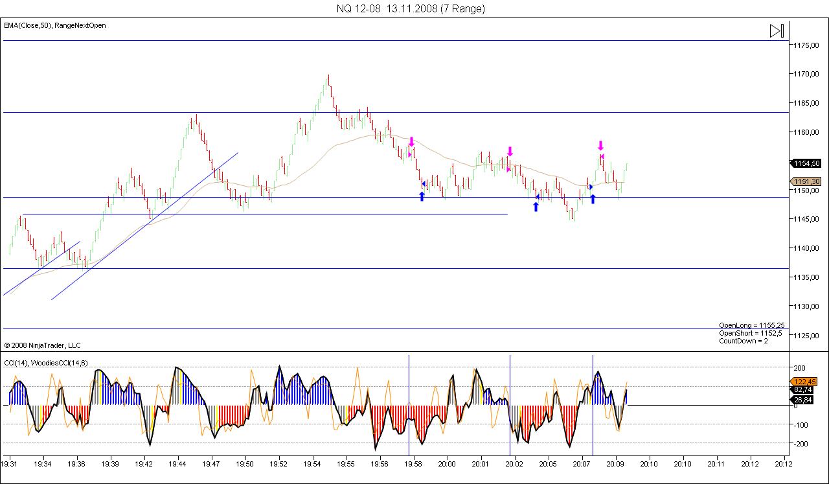Screen dimensions: 829x484
Task: Select the magenta down arrow near 19:58
Action: 411,141
